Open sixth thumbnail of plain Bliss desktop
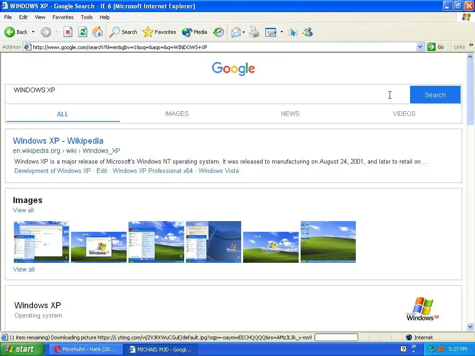Screen dimensions: 475x356 point(328,242)
